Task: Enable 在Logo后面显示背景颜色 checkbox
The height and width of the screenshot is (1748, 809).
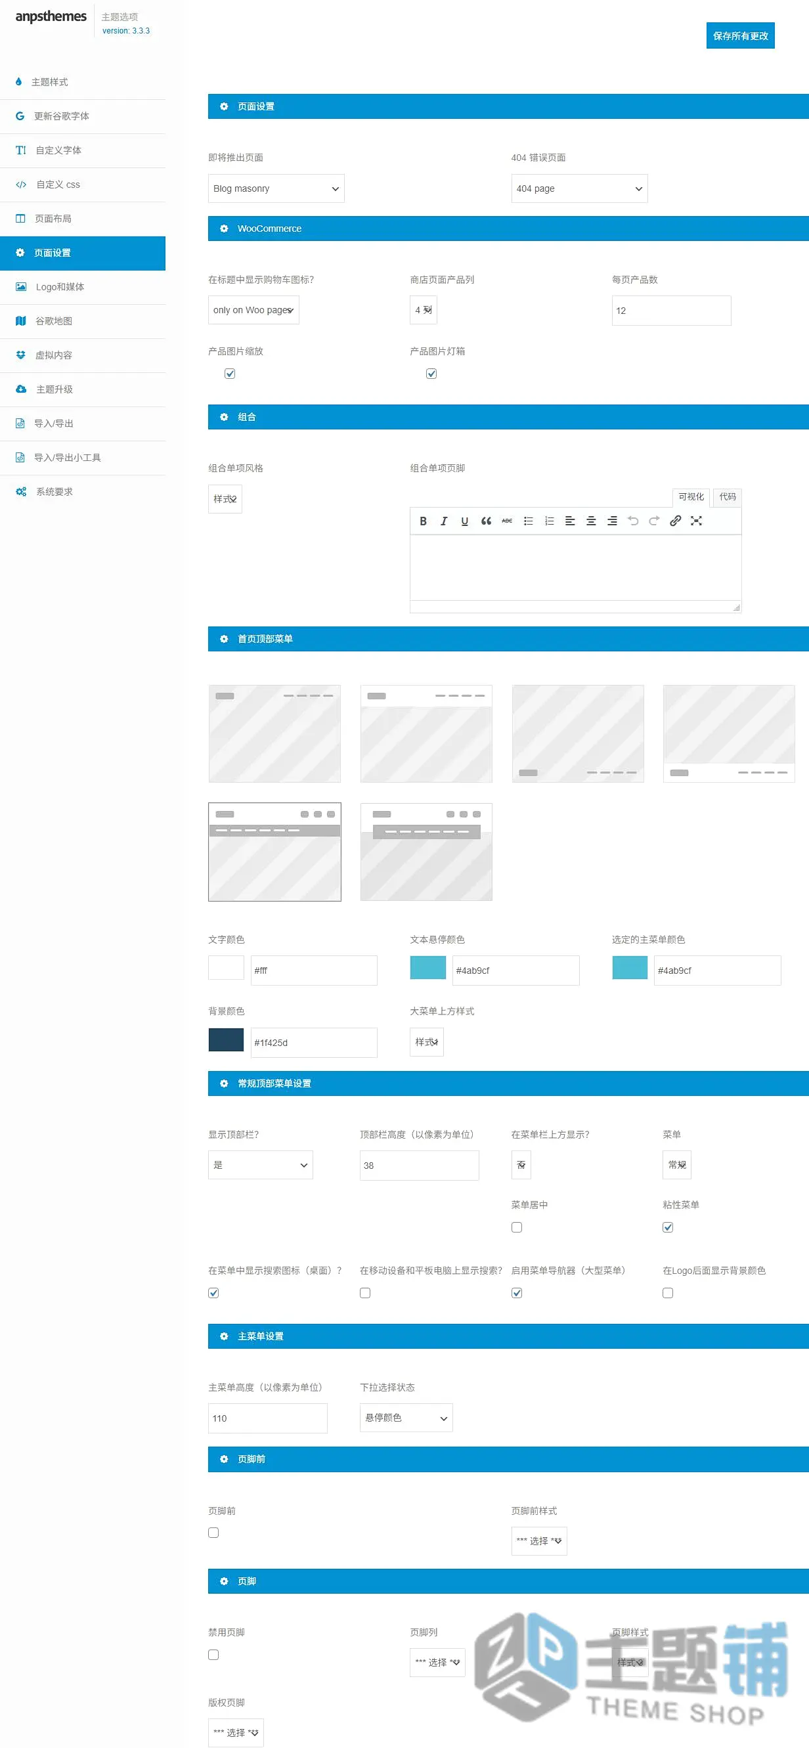Action: tap(668, 1294)
